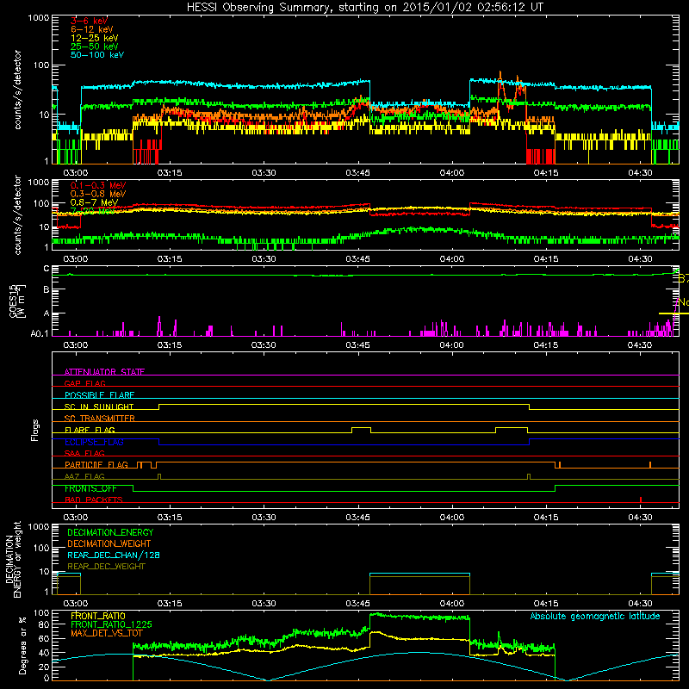Viewport: 689px width, 689px height.
Task: Select the GAP_FLAG label
Action: pyautogui.click(x=84, y=383)
